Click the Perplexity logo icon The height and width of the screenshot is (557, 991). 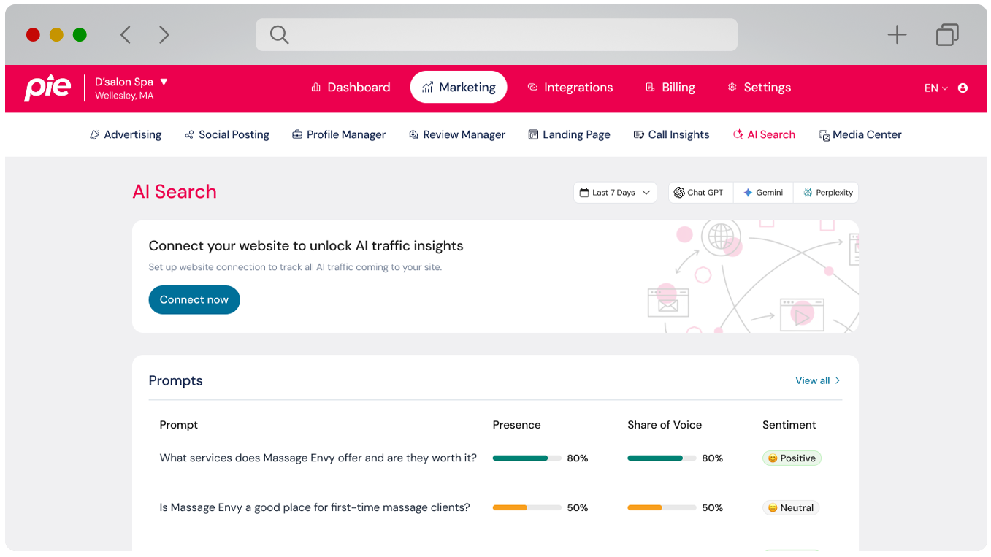pyautogui.click(x=808, y=193)
